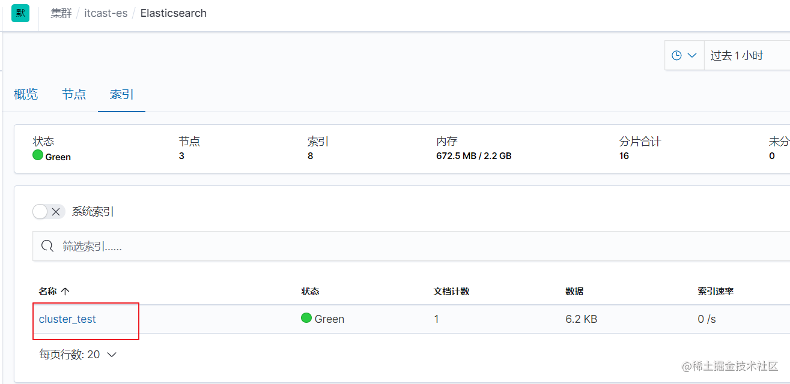Click the search magnifier icon
Viewport: 790px width, 384px height.
click(47, 246)
